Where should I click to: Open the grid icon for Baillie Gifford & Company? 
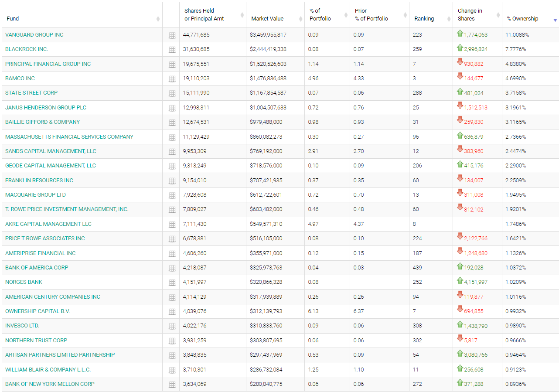click(x=172, y=123)
